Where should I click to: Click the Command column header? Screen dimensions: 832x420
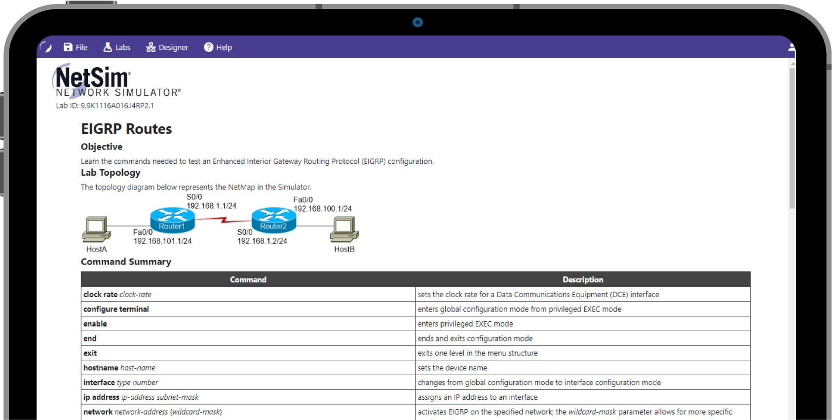pos(248,279)
